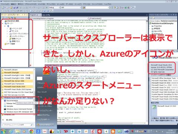This screenshot has width=178, height=134.
Task: Expand the 管理クラス node
Action: pos(7,41)
